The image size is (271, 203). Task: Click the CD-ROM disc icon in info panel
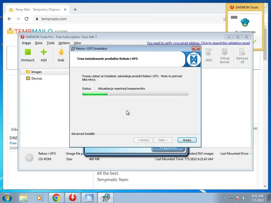pos(29,158)
